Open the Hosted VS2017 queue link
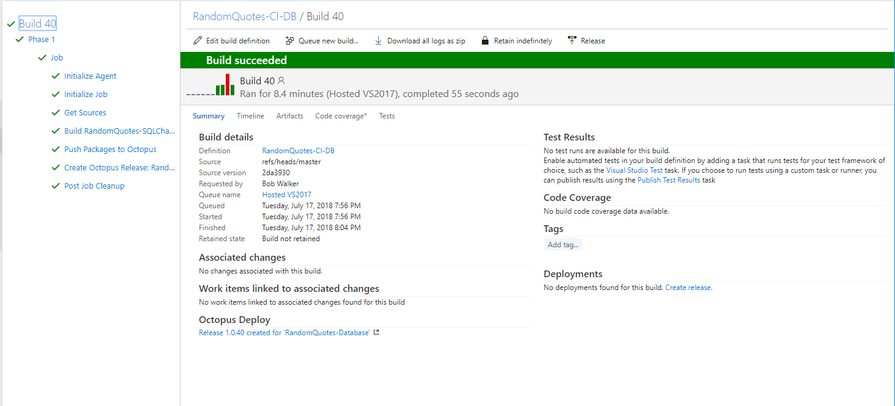 pos(286,195)
